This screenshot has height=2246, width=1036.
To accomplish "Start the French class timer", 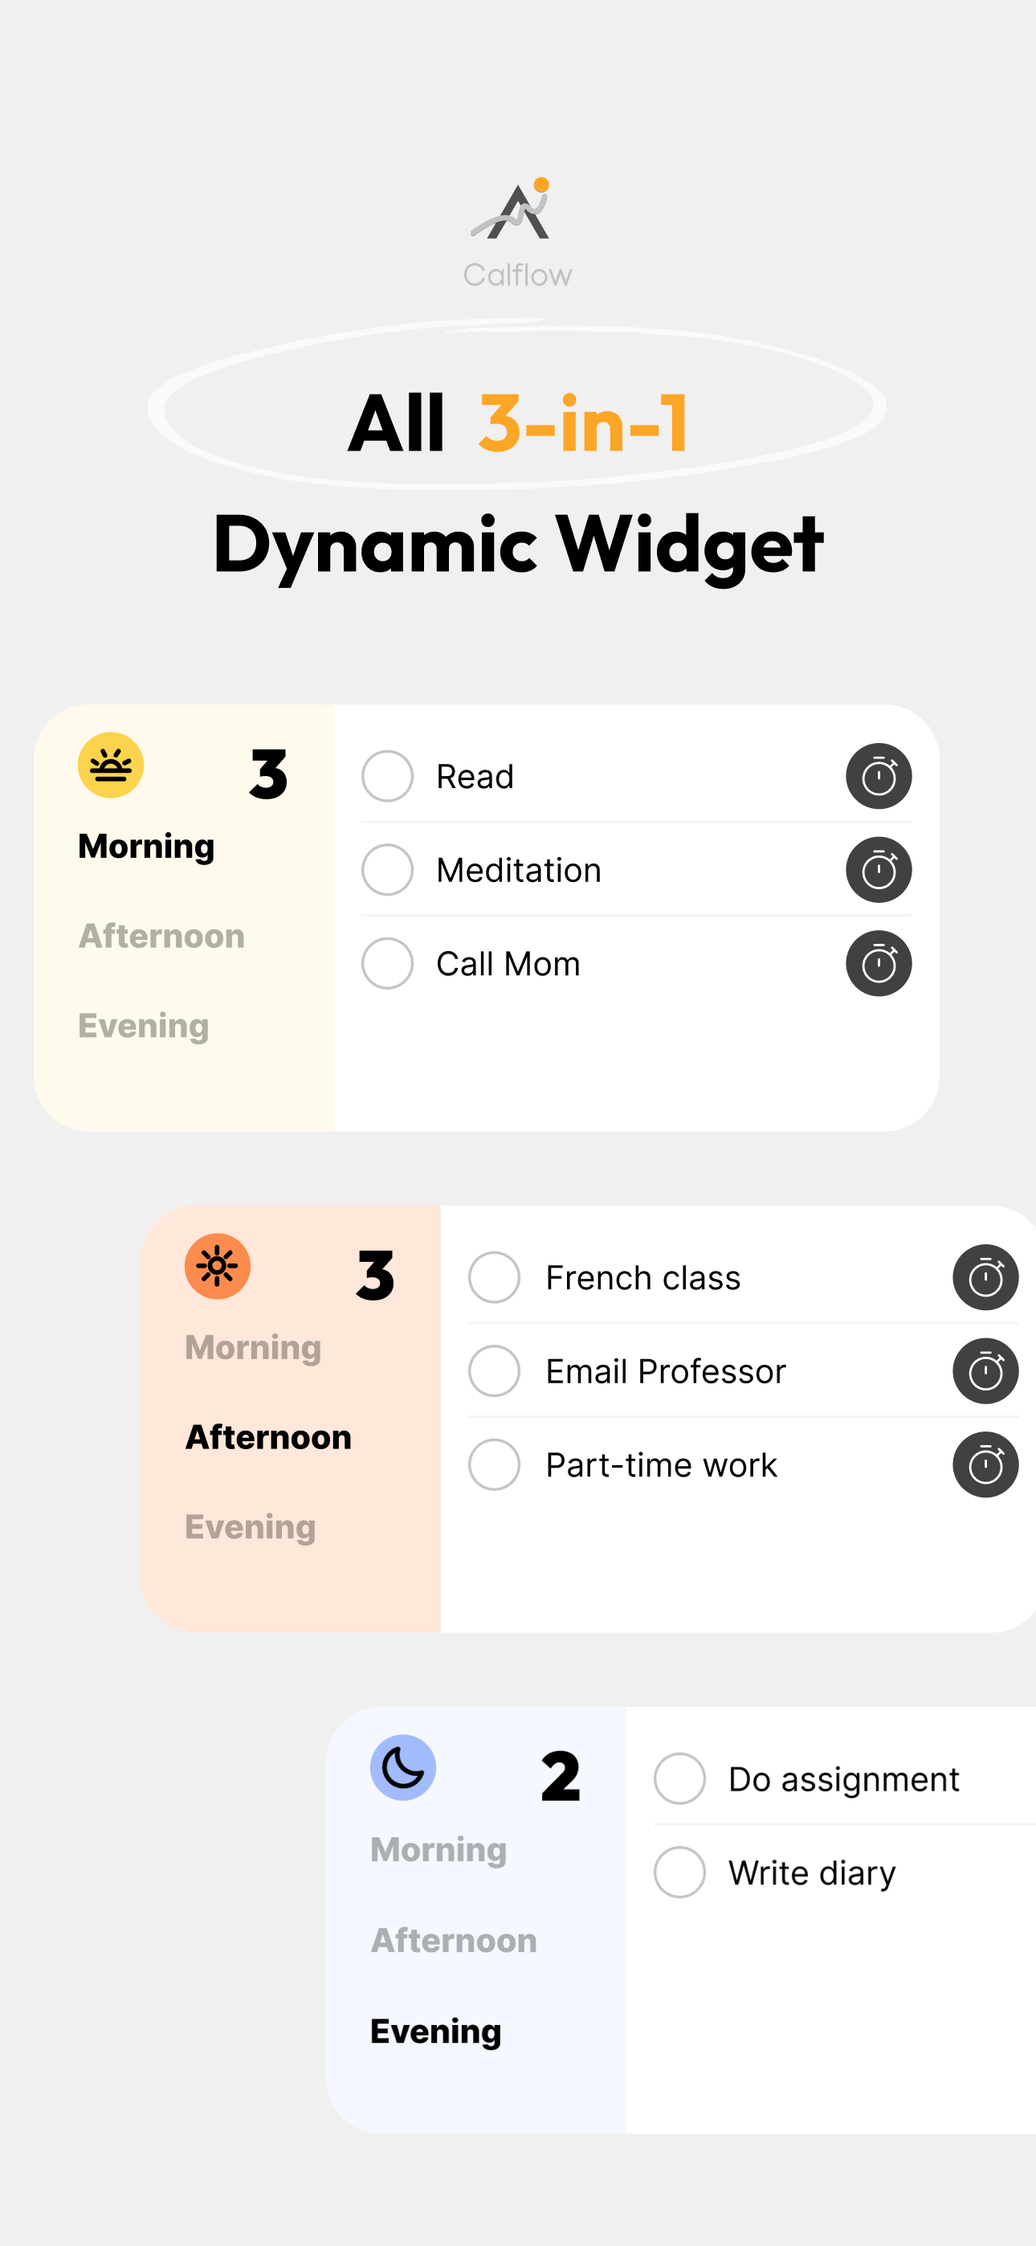I will pyautogui.click(x=985, y=1277).
